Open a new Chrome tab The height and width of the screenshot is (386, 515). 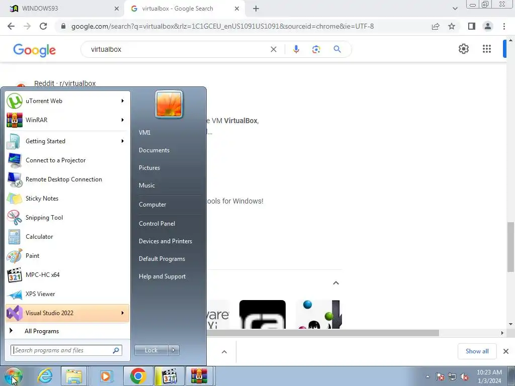click(256, 9)
